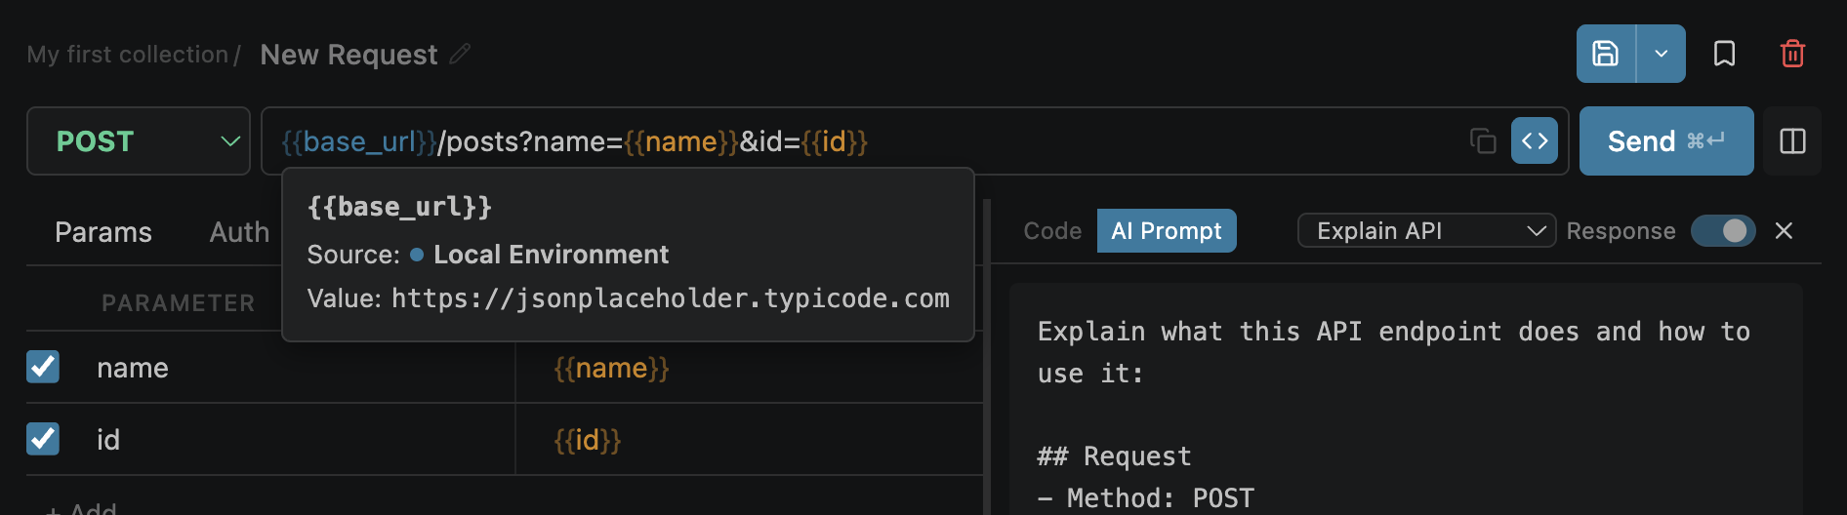The image size is (1847, 515).
Task: Uncheck the name parameter checkbox
Action: tap(43, 367)
